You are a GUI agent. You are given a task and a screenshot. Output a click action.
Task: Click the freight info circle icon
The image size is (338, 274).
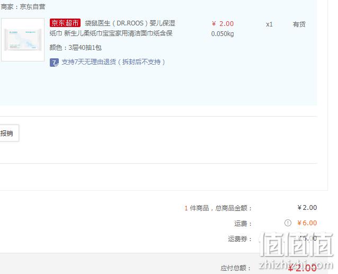point(288,223)
